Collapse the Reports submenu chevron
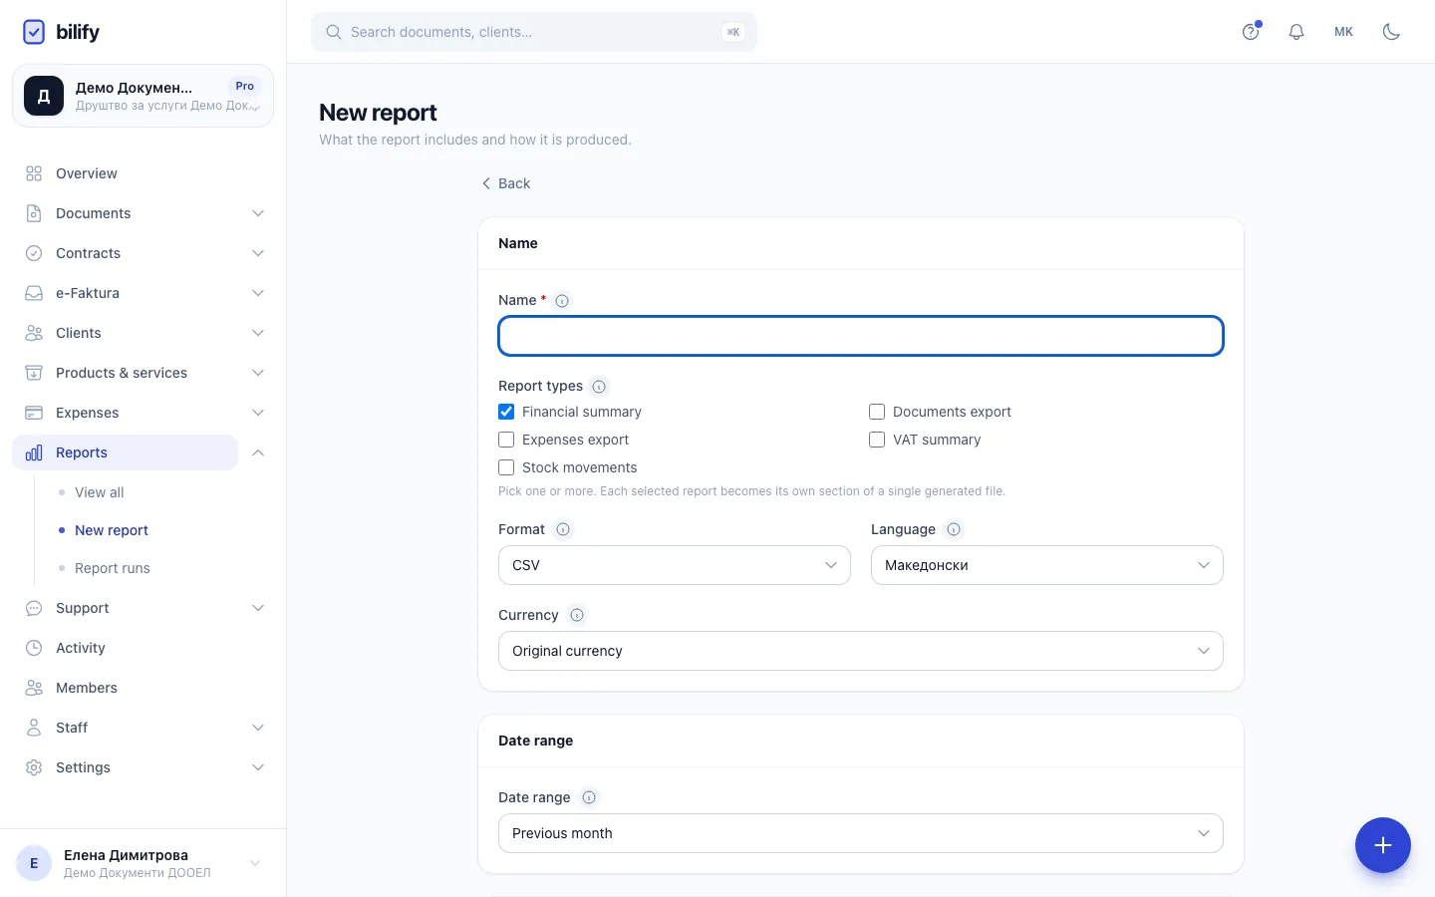This screenshot has height=897, width=1435. (258, 452)
